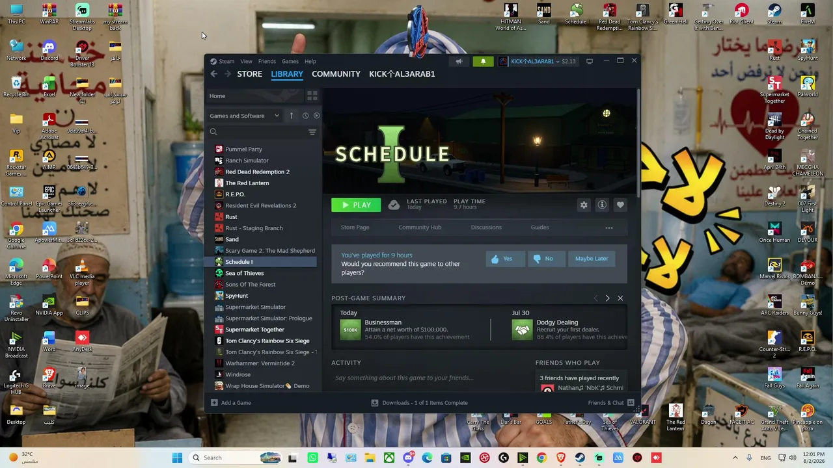Go to the COMMUNITY tab
Image resolution: width=833 pixels, height=468 pixels.
[336, 74]
